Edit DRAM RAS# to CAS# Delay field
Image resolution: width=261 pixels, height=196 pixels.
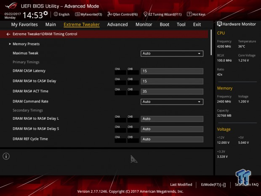pyautogui.click(x=172, y=81)
